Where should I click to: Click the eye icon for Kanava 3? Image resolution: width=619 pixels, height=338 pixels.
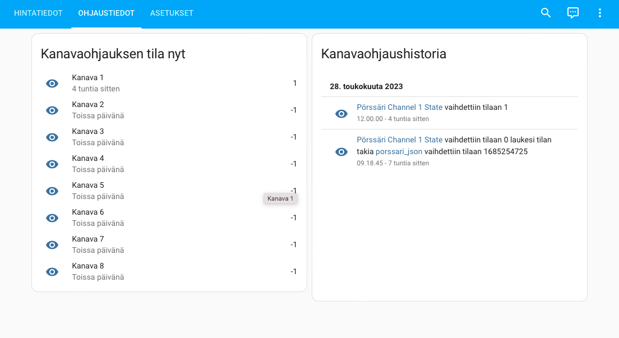pyautogui.click(x=52, y=137)
